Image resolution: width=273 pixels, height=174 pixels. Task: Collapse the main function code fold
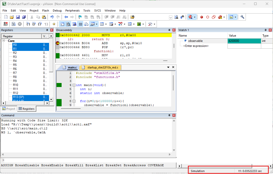point(74,85)
